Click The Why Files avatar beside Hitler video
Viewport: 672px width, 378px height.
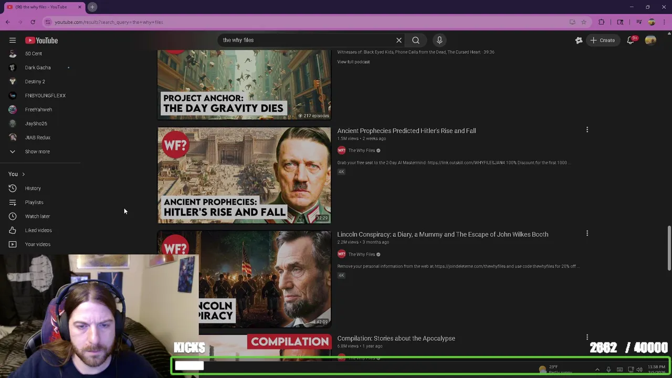click(x=341, y=151)
